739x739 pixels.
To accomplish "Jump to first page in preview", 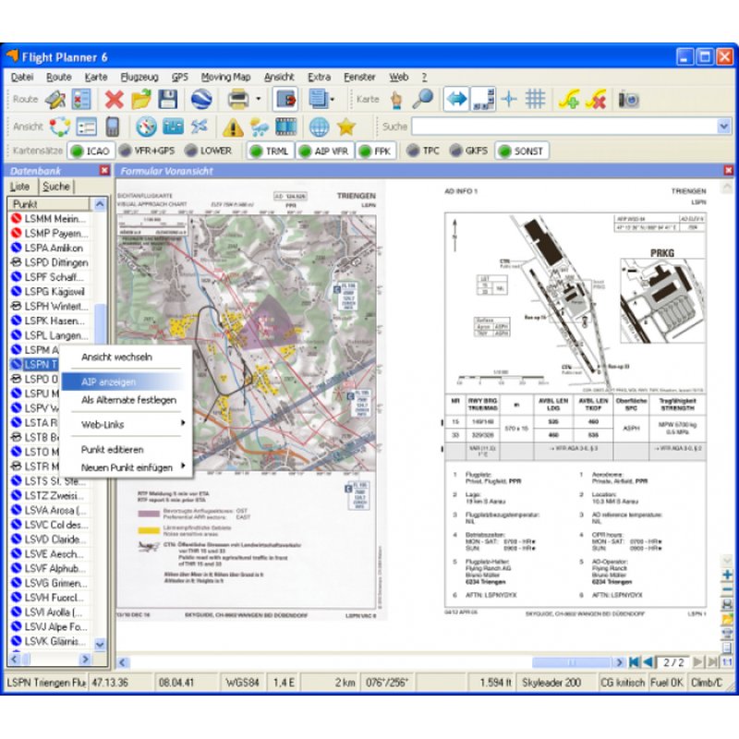I will (x=635, y=662).
